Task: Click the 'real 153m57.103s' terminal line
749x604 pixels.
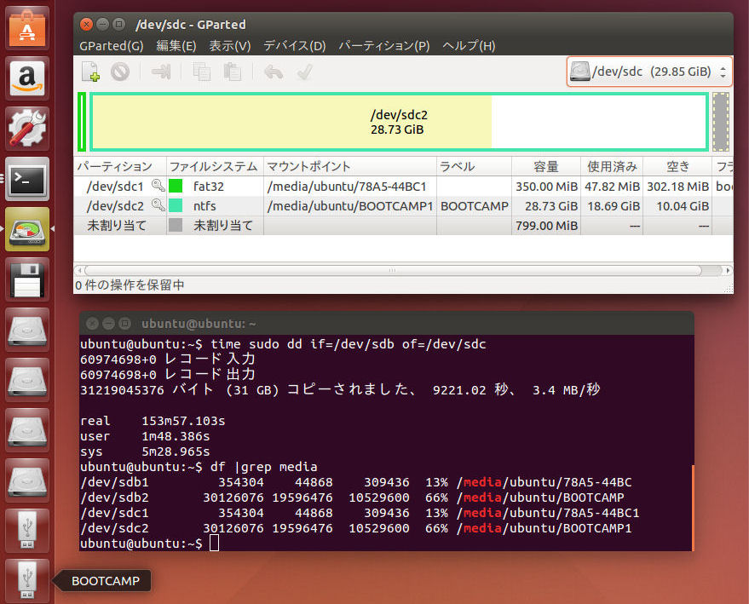Action: tap(153, 421)
